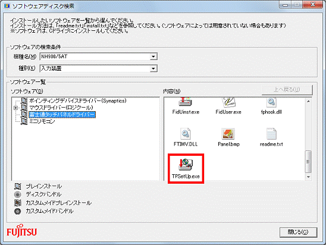Click the NH900/5AT model combo box field
The height and width of the screenshot is (245, 326).
(x=98, y=56)
